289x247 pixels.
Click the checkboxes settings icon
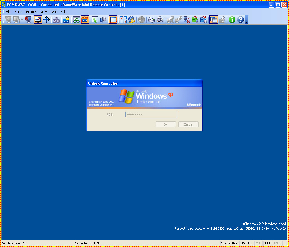(x=123, y=20)
